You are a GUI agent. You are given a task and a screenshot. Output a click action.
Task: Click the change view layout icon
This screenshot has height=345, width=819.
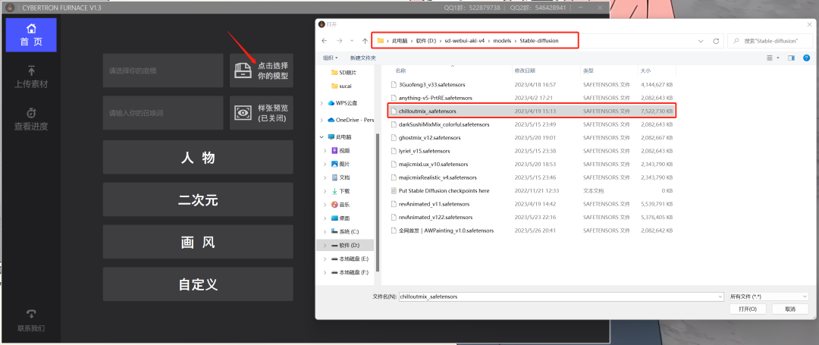coord(770,58)
